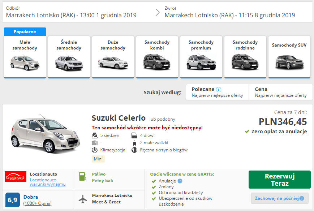Sort by Cena, cheapest offers first
This screenshot has height=211, width=314.
point(280,92)
